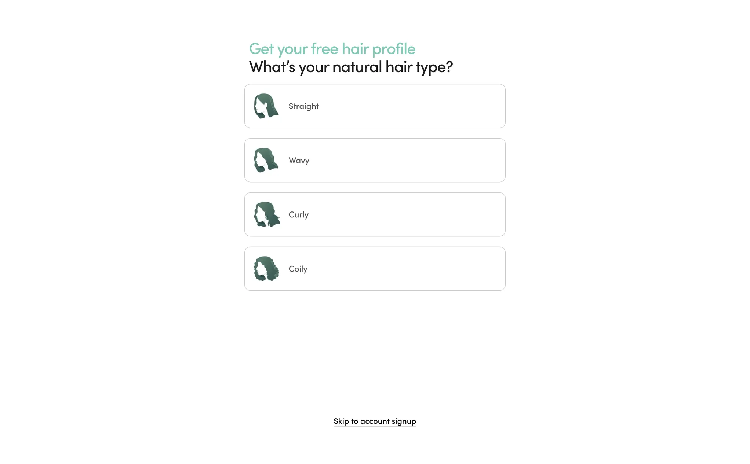The width and height of the screenshot is (750, 464).
Task: Select the Straight hair type option
Action: tap(375, 106)
